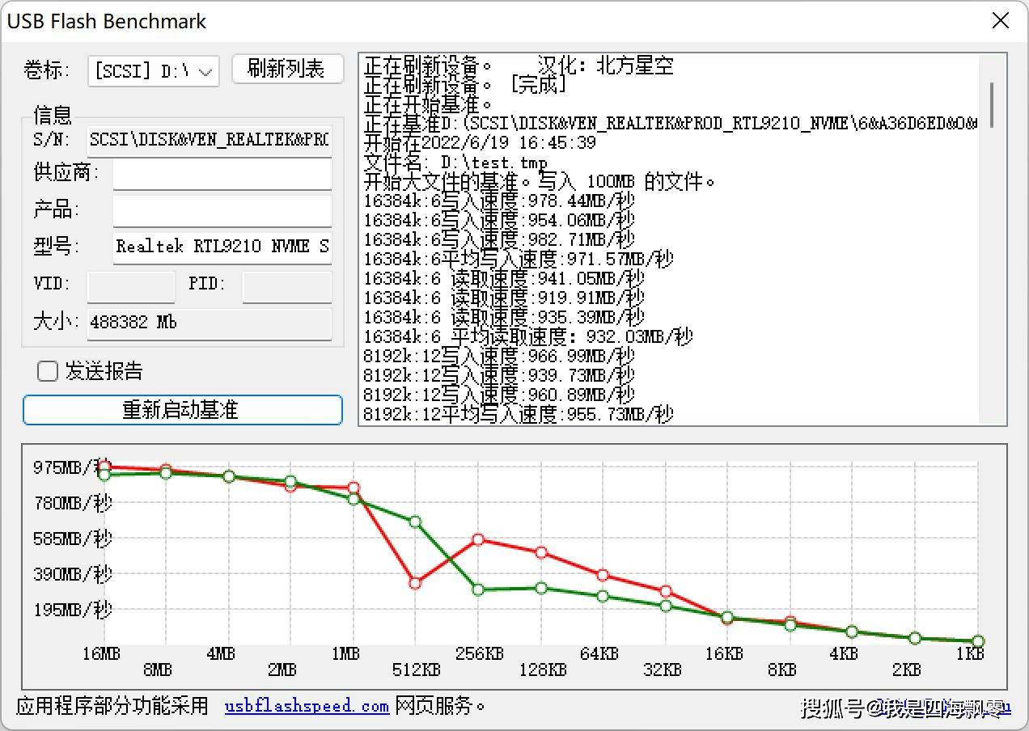Click the red data point at 512KB

click(x=415, y=583)
